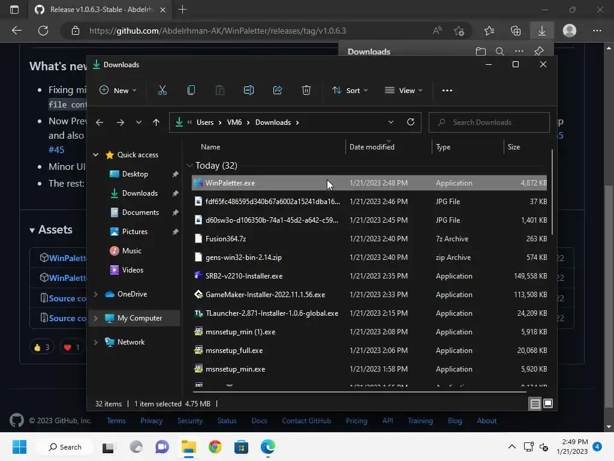Switch to details view layout icon

pyautogui.click(x=535, y=404)
